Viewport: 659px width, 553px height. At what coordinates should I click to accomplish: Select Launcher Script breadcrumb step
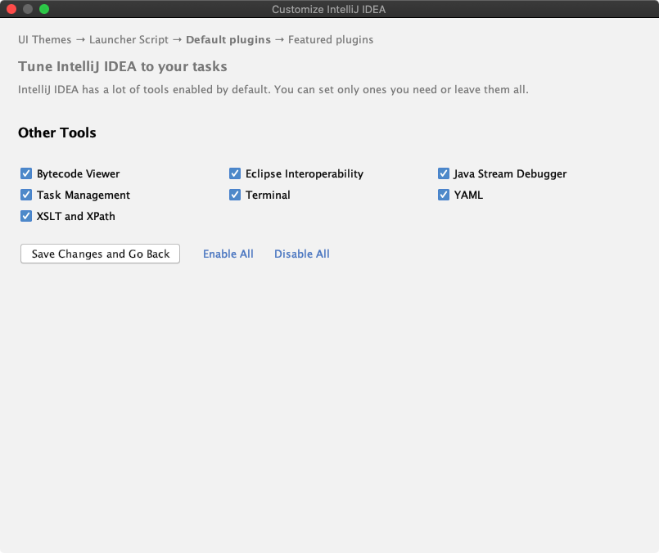click(129, 39)
